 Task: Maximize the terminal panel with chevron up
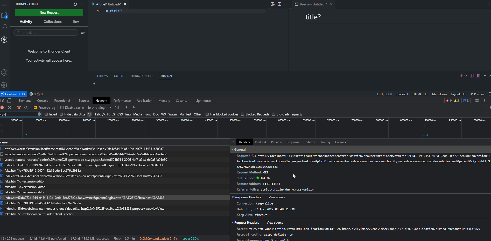(x=485, y=76)
